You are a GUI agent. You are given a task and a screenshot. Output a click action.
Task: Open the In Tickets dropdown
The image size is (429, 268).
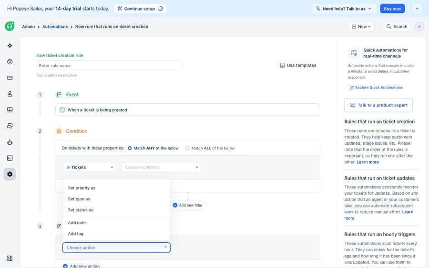(90, 167)
